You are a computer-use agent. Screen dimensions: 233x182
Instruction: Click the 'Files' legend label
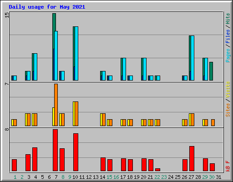(228, 36)
